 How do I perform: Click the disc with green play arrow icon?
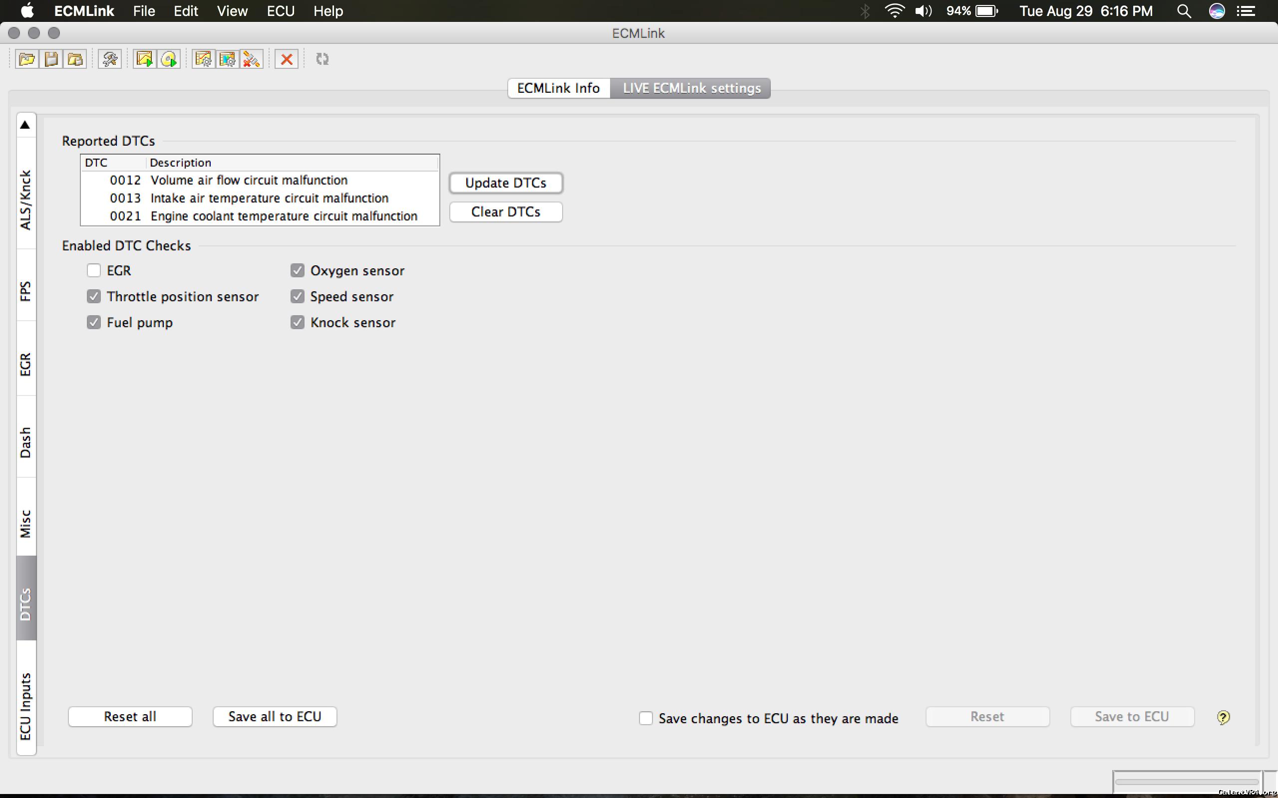point(169,59)
